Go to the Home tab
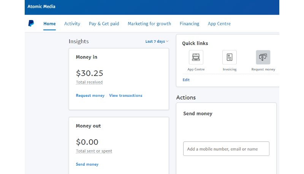This screenshot has width=304, height=174. tap(49, 24)
